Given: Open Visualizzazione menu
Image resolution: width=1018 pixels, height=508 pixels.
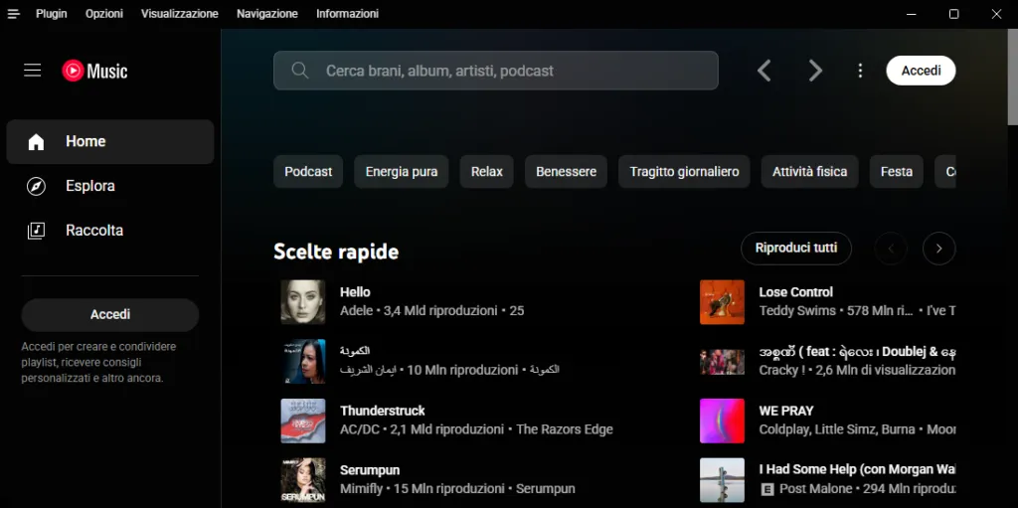Looking at the screenshot, I should tap(180, 14).
